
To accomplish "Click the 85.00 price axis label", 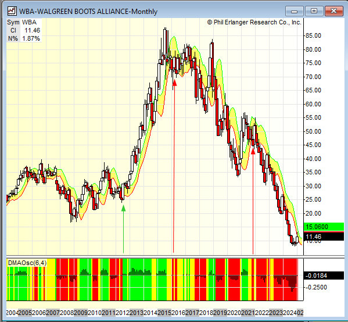I will [x=313, y=35].
